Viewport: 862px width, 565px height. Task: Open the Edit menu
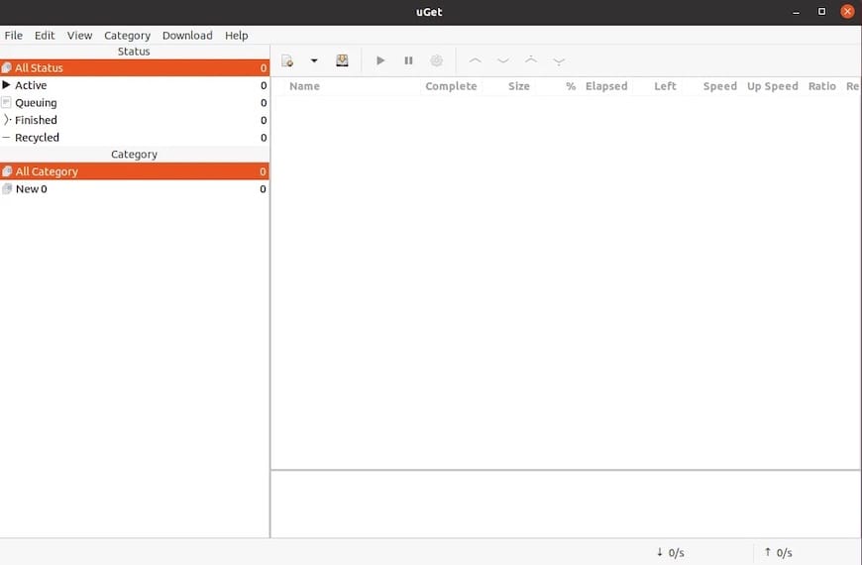pyautogui.click(x=45, y=36)
